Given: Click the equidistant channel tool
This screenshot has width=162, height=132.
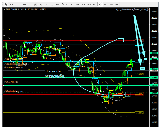Looking at the screenshot, I should point(35,4).
